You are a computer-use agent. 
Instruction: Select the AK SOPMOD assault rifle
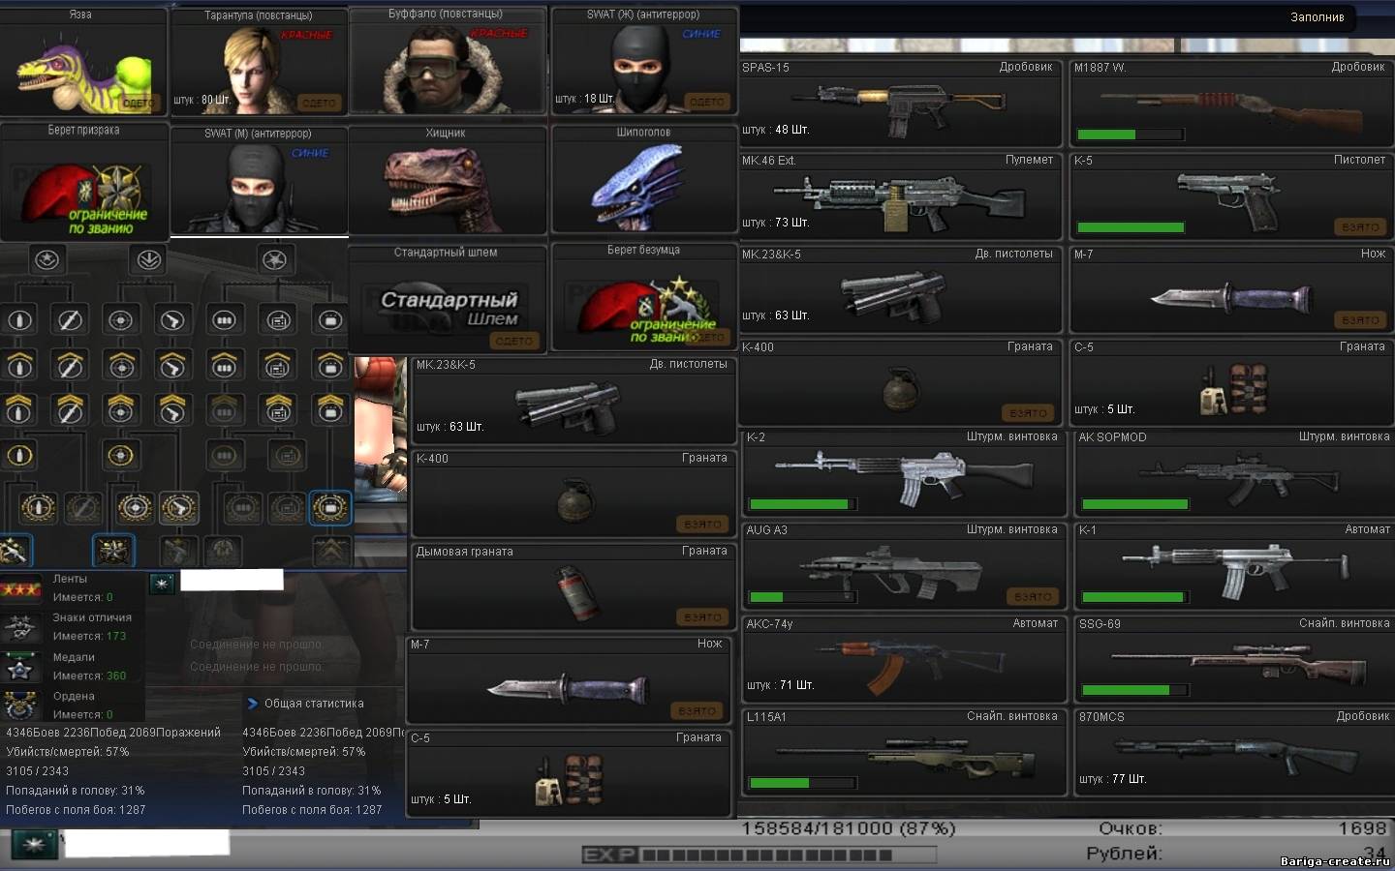(x=1232, y=476)
